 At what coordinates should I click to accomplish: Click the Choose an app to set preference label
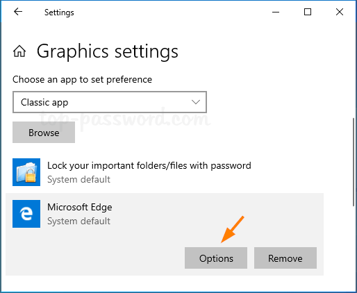click(82, 79)
